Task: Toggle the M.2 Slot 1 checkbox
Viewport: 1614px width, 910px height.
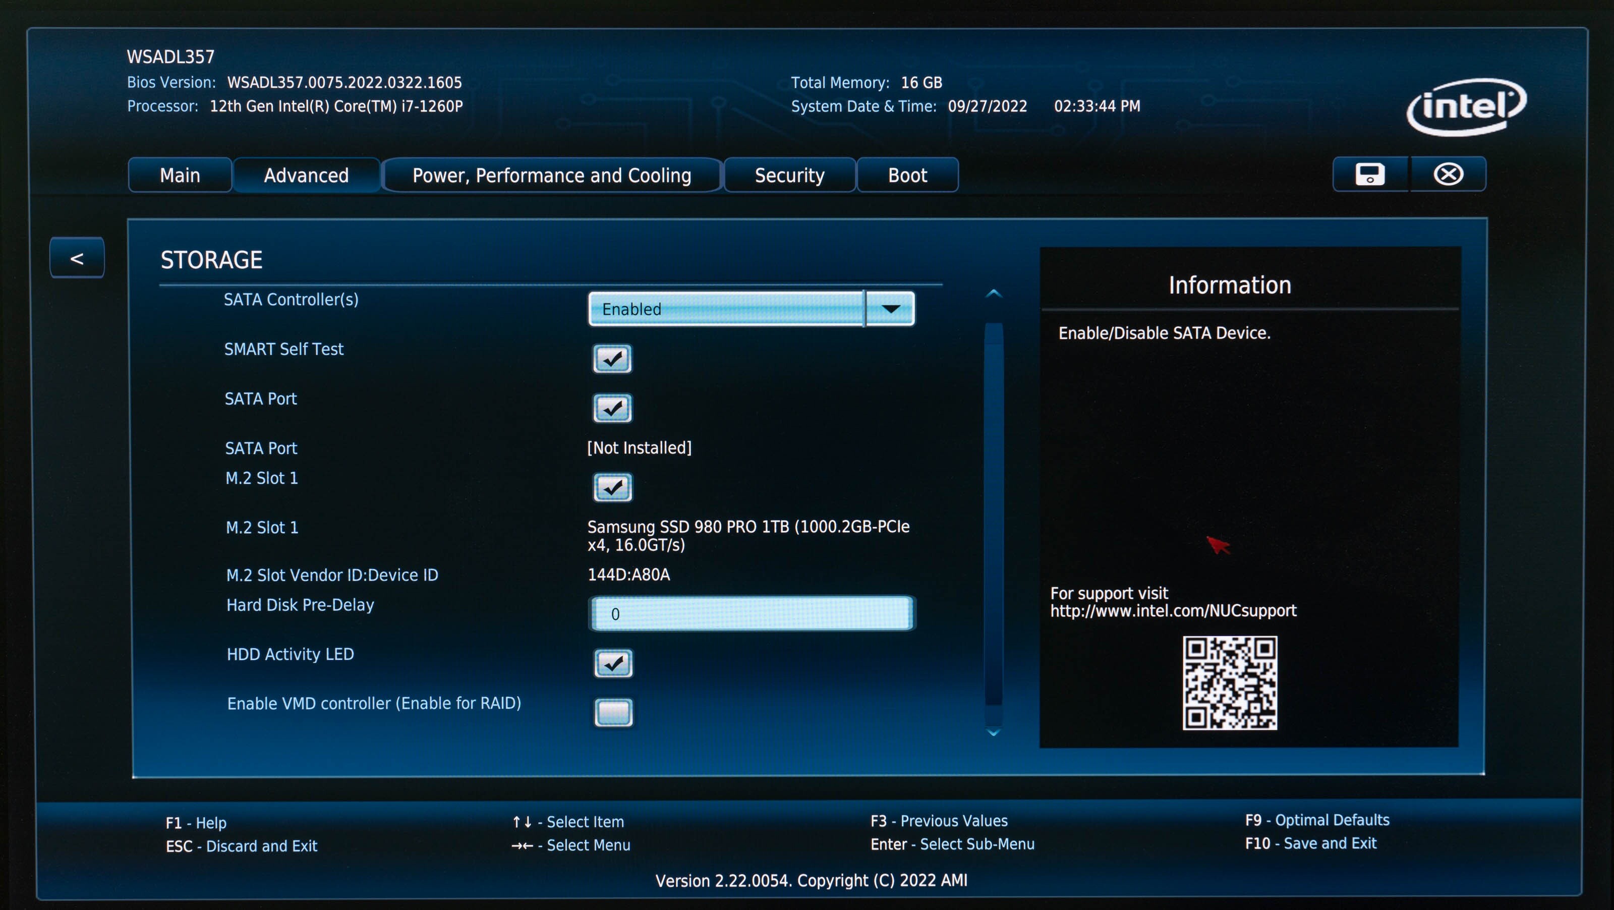Action: [x=612, y=487]
